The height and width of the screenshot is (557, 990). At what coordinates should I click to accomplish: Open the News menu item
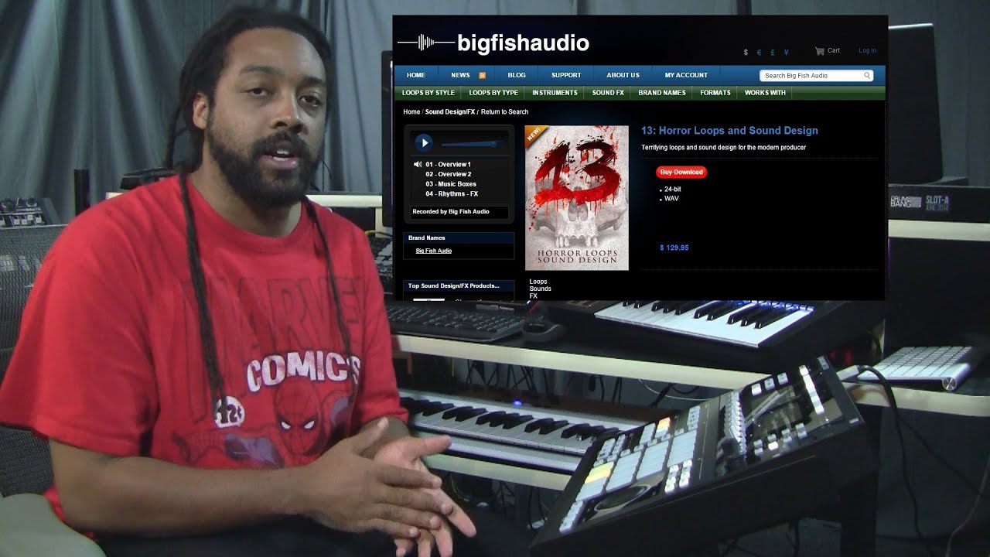(x=460, y=75)
